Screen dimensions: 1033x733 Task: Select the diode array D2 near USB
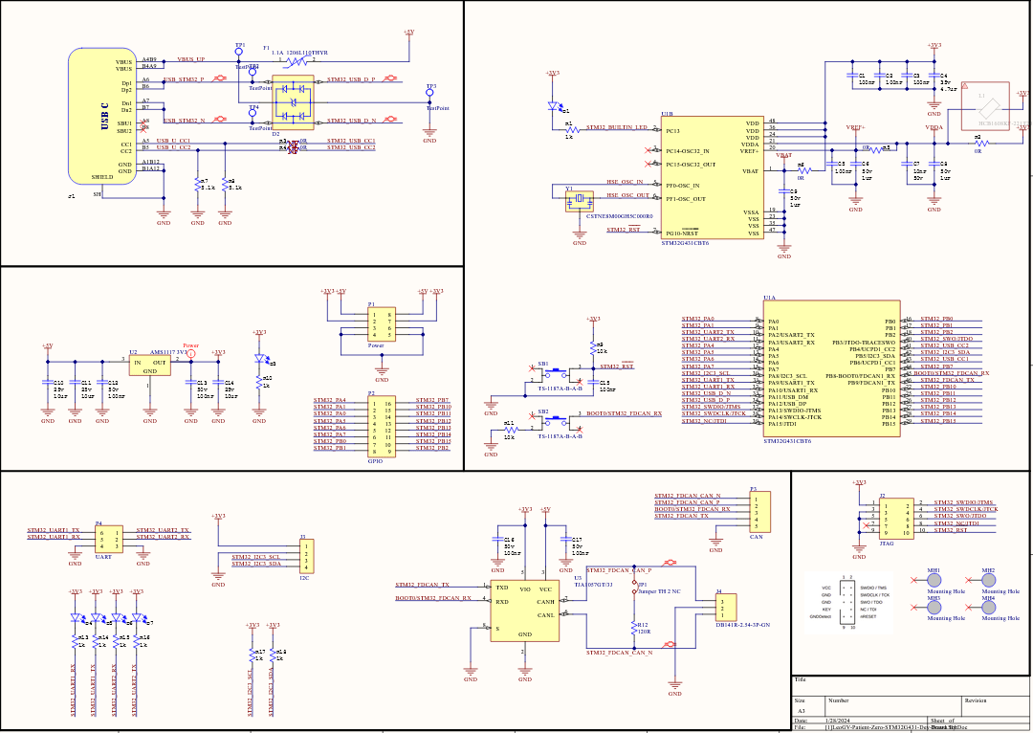pos(292,103)
